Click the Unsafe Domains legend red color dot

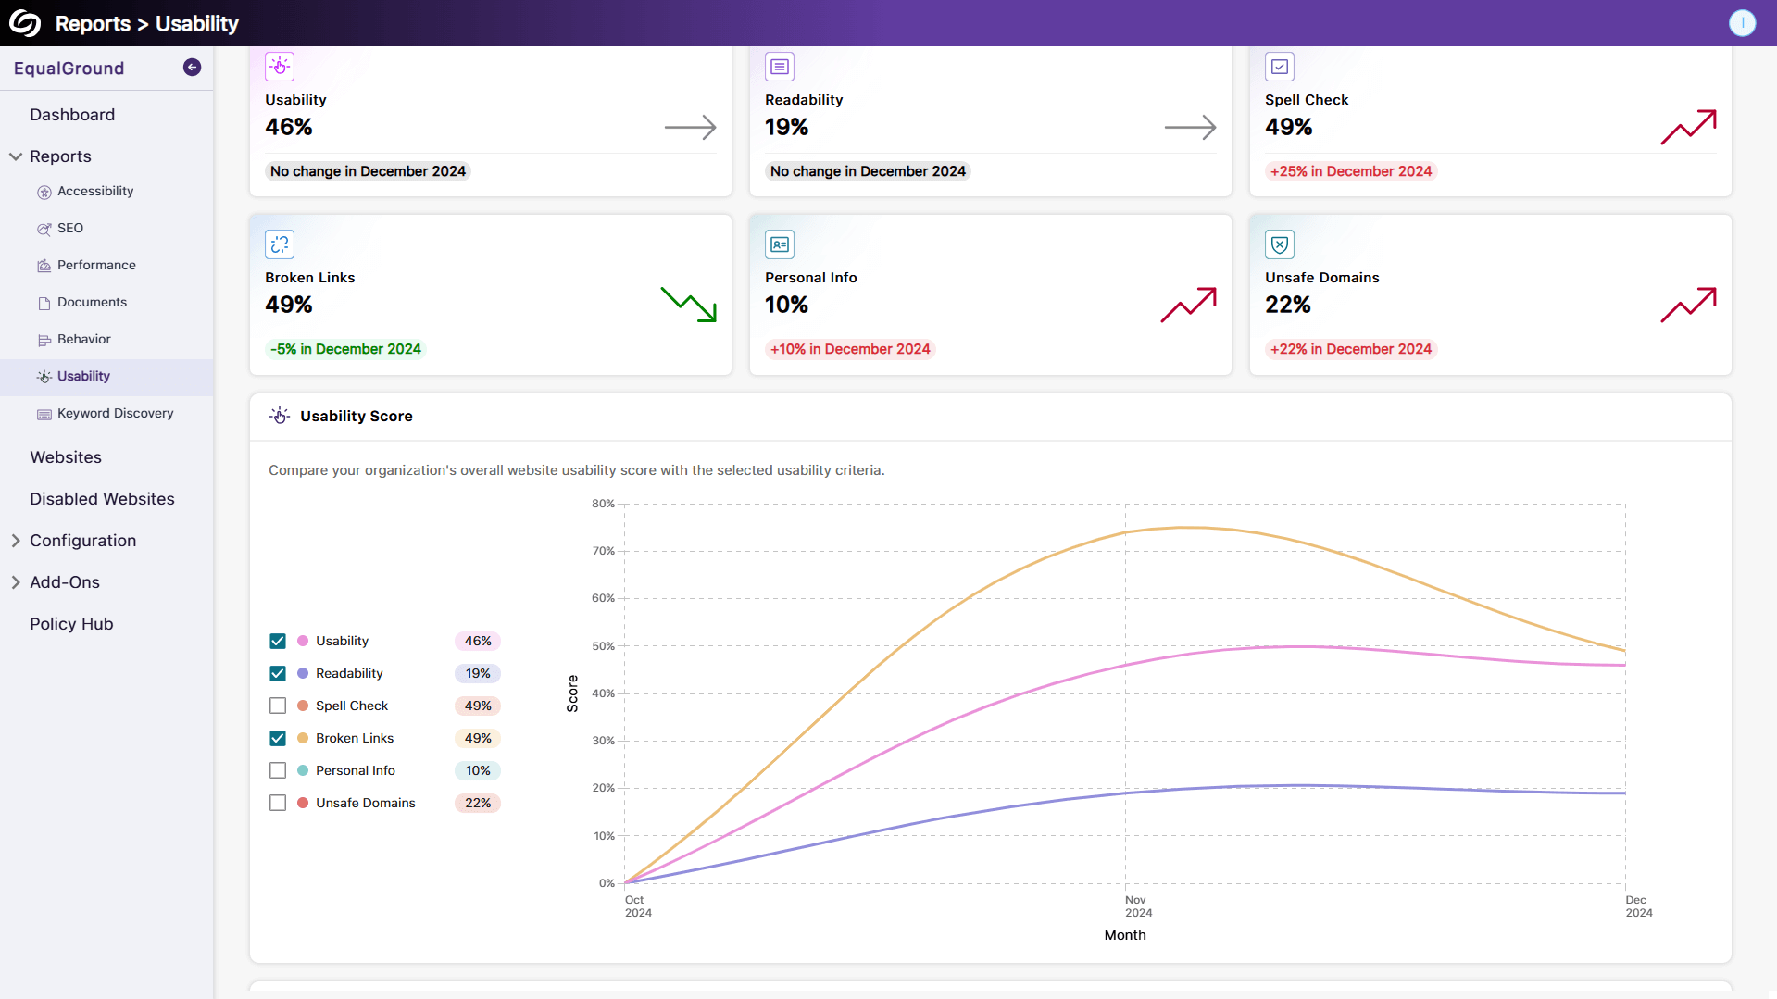303,803
